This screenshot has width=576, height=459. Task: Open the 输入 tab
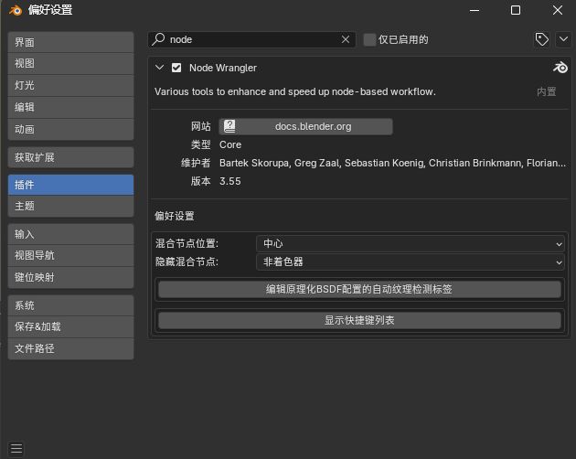point(70,234)
